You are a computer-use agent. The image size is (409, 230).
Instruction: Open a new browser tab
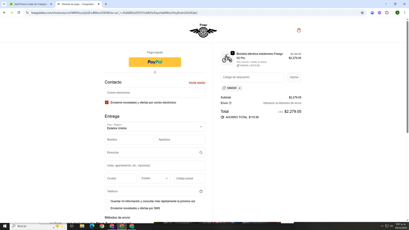(106, 4)
